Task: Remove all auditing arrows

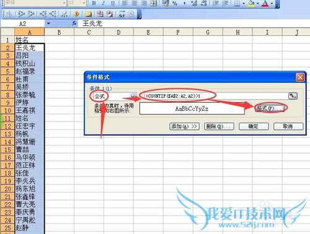Action: pyautogui.click(x=65, y=14)
